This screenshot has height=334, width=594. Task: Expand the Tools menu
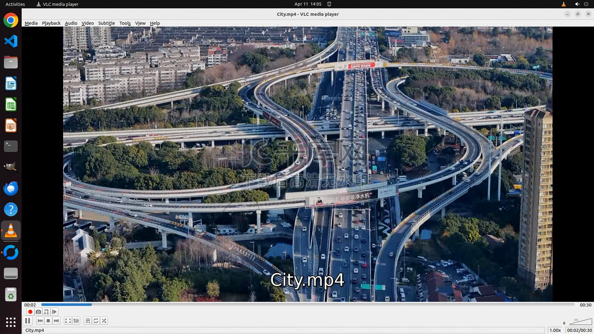click(125, 23)
